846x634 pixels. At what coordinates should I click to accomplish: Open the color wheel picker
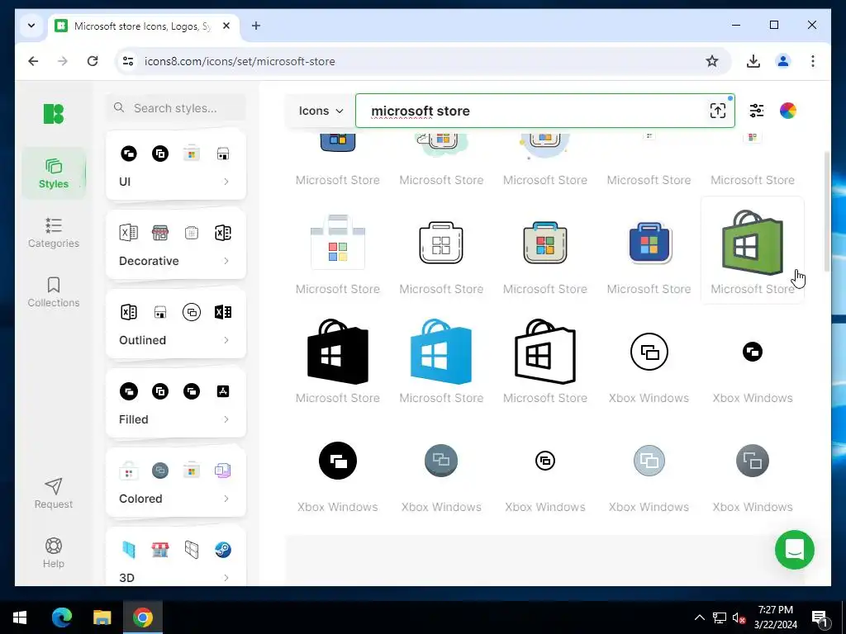tap(787, 111)
